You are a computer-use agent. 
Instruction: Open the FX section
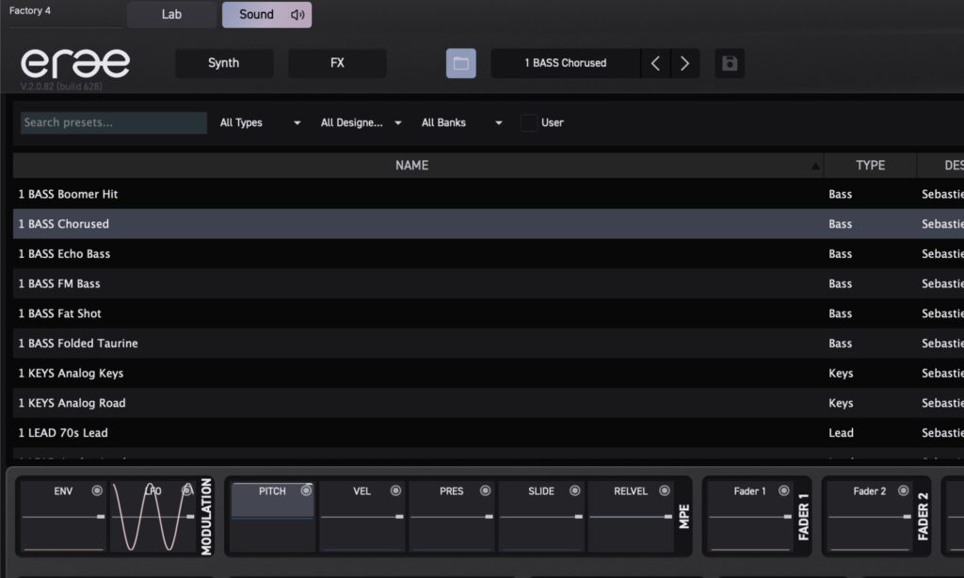pyautogui.click(x=337, y=63)
